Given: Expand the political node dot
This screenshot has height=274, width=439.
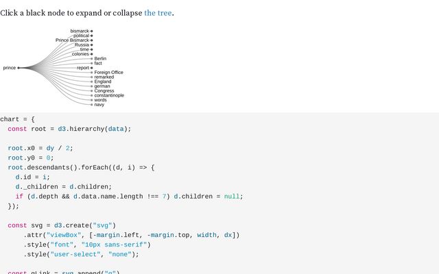Looking at the screenshot, I should click(x=92, y=36).
